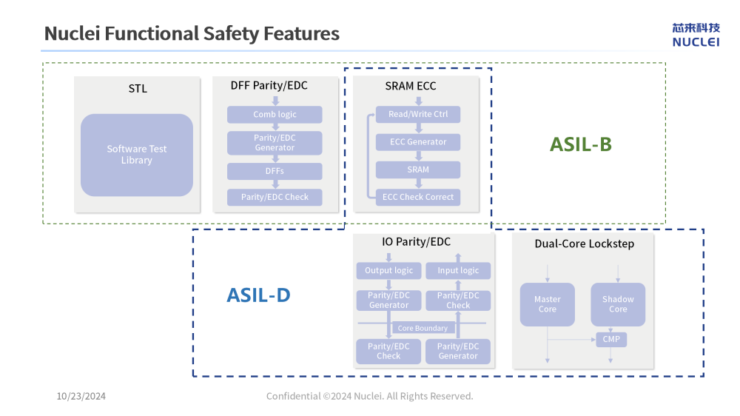Click the "Confidential ©2024 Nuclei" footer text
The height and width of the screenshot is (416, 740).
point(369,396)
